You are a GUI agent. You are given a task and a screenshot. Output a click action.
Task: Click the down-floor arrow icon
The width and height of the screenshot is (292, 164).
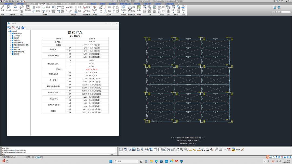coord(279,8)
